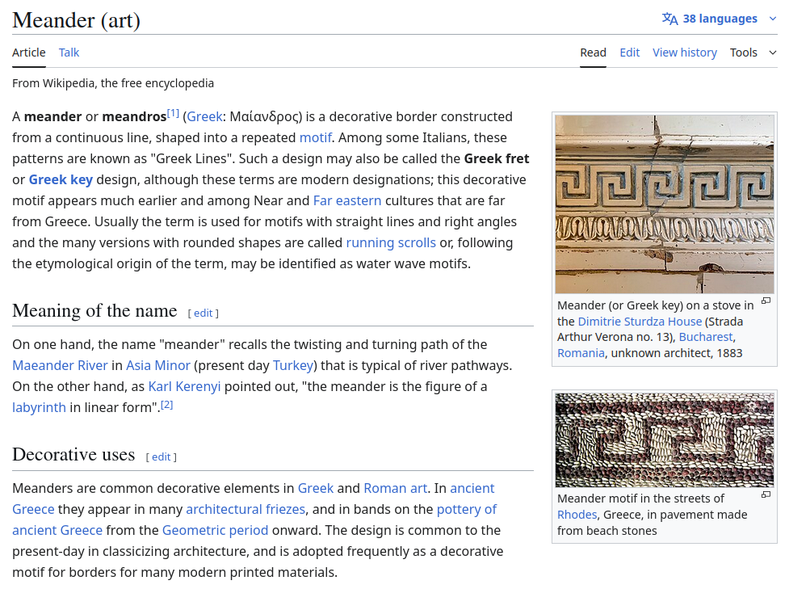Follow the running scrolls link
The image size is (789, 589).
pos(391,242)
